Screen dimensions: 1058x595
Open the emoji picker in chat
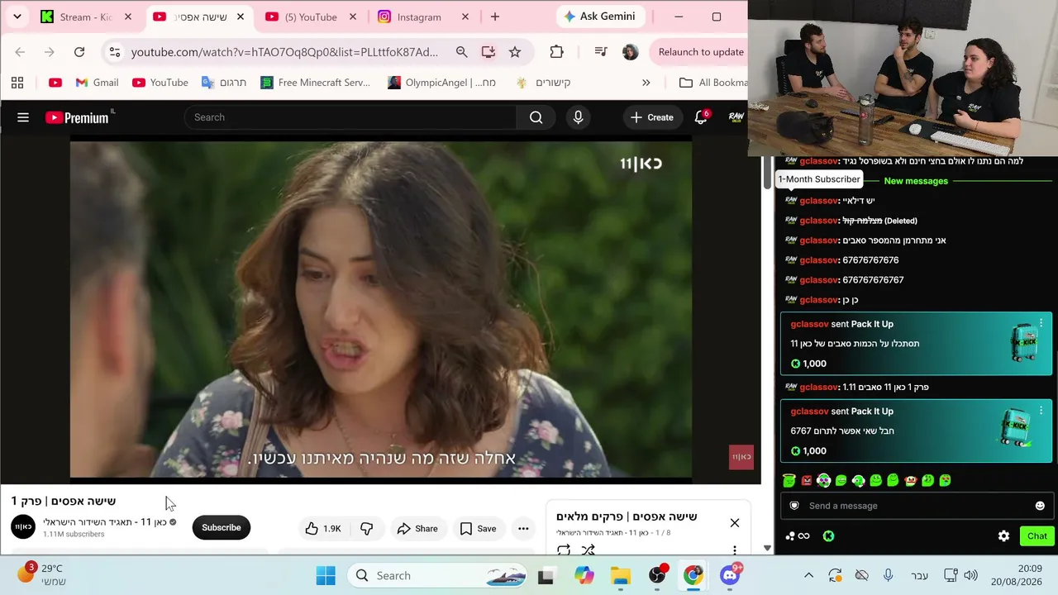tap(1040, 506)
